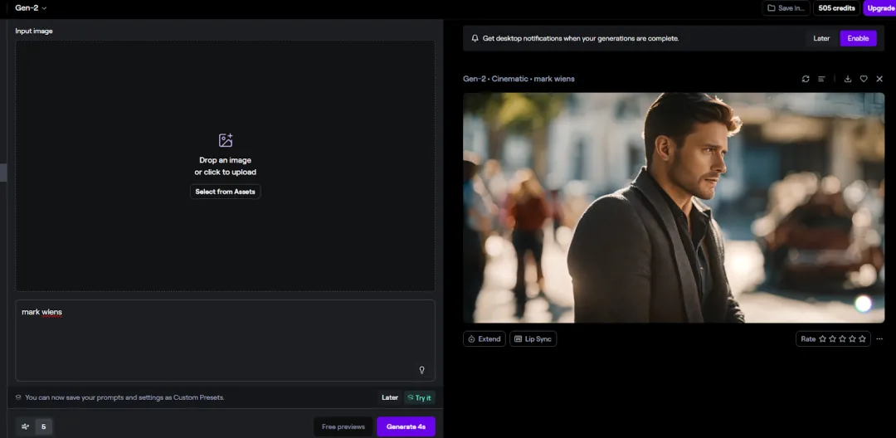This screenshot has height=438, width=896.
Task: Click the Input image label
Action: (x=34, y=31)
